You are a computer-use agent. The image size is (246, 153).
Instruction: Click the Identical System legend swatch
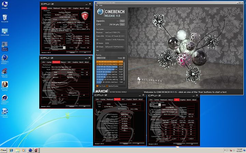pos(107,86)
